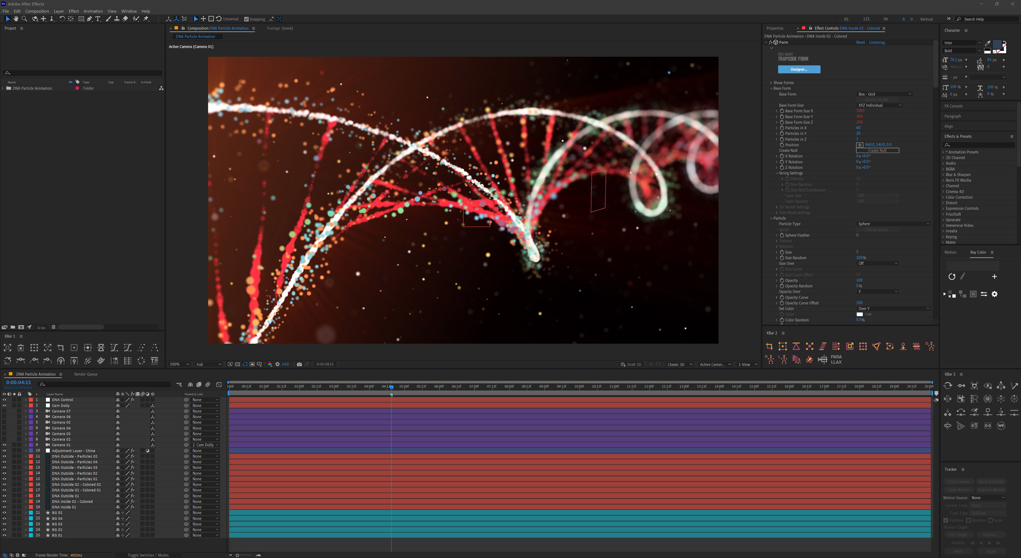Select the Eraser tool
The image size is (1021, 558).
click(x=125, y=19)
